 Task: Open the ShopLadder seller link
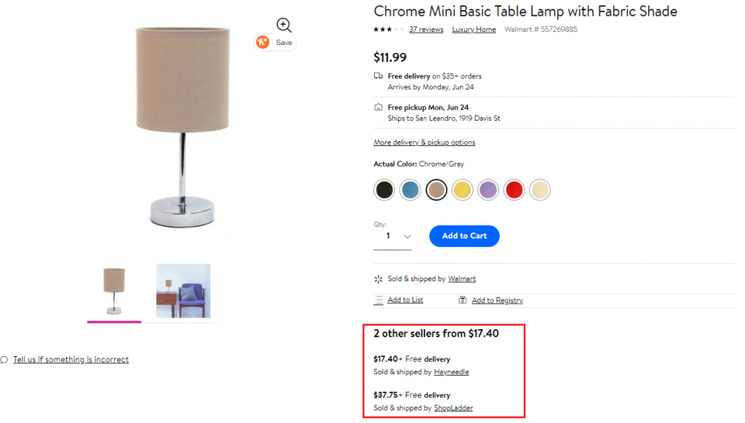click(x=453, y=408)
